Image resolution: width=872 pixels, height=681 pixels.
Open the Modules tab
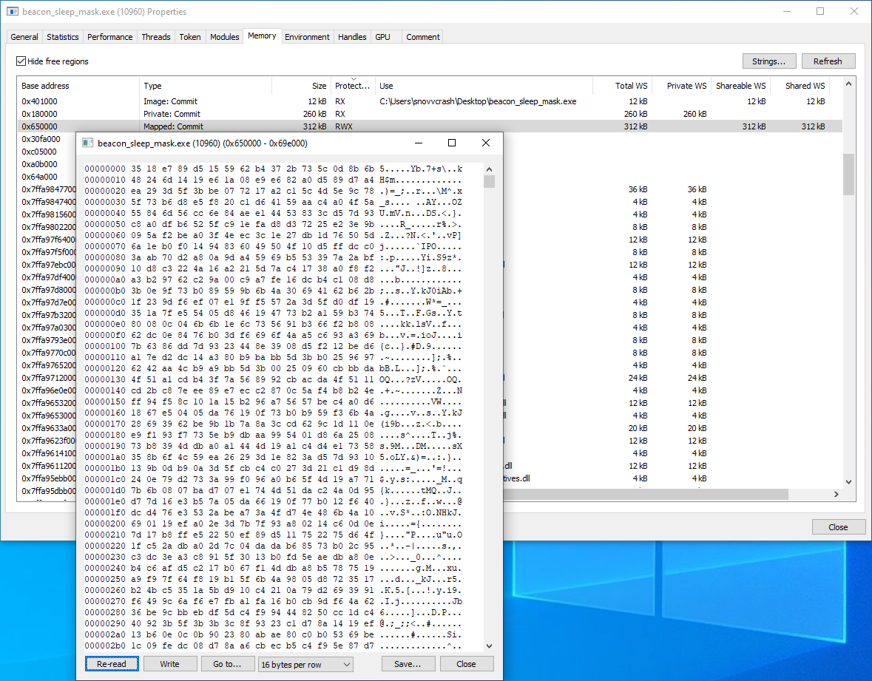[x=224, y=37]
